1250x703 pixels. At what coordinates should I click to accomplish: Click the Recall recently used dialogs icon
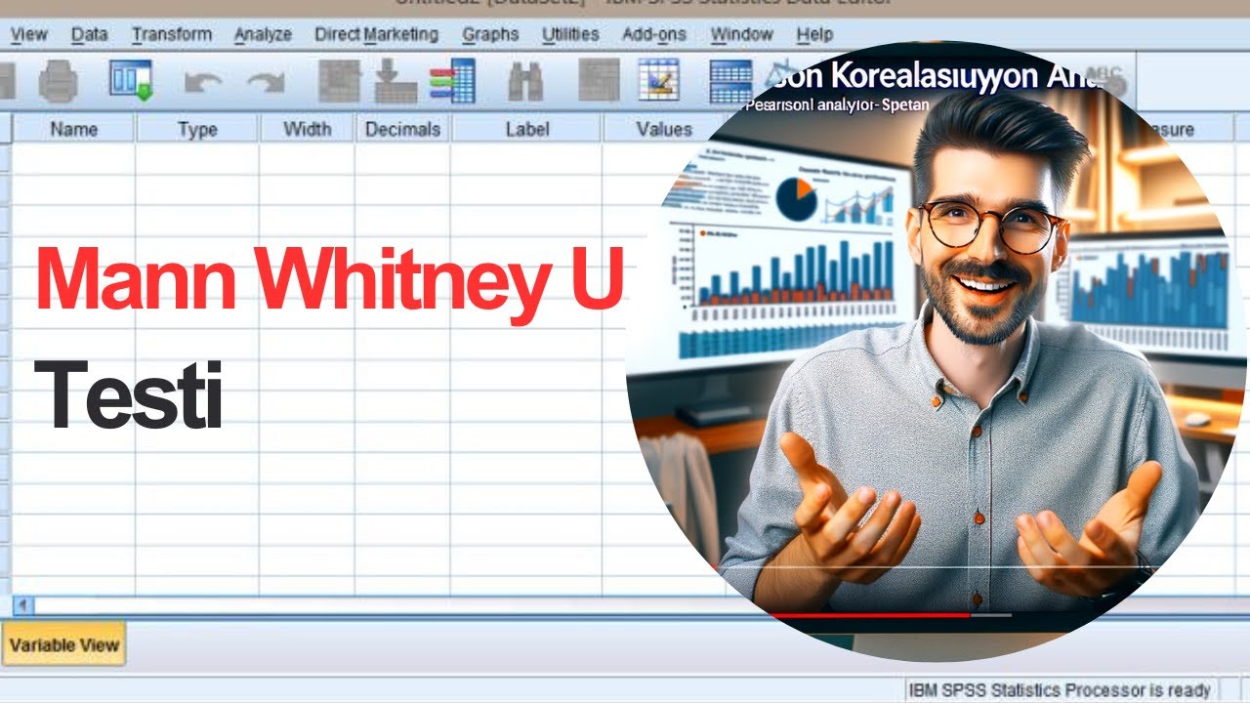(130, 81)
